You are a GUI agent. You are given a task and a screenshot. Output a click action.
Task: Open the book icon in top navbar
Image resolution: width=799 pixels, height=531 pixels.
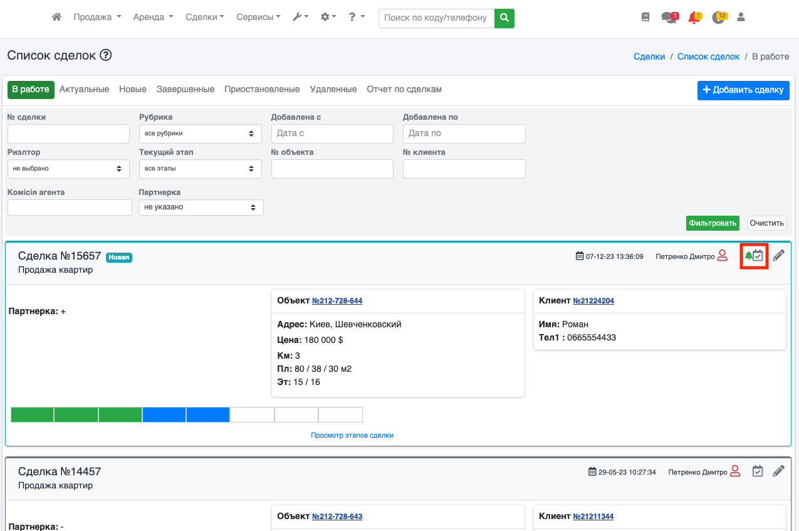click(645, 18)
